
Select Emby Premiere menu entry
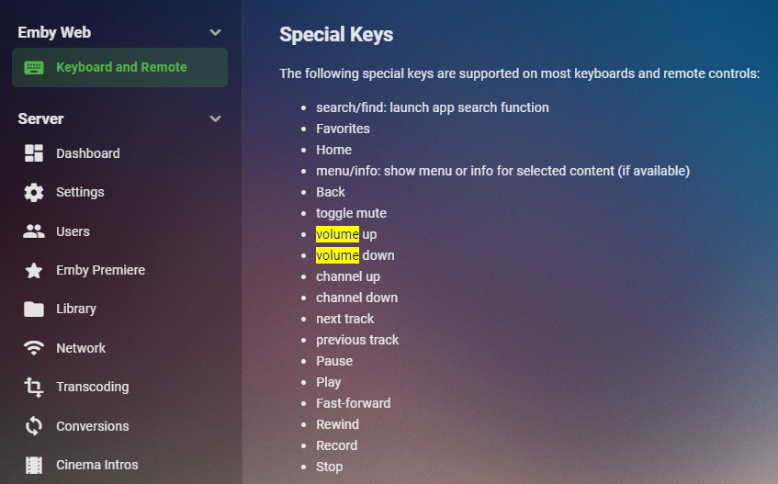(100, 270)
